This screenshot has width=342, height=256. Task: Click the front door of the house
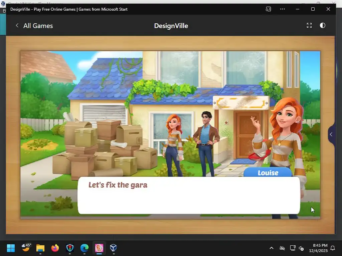coord(247,135)
